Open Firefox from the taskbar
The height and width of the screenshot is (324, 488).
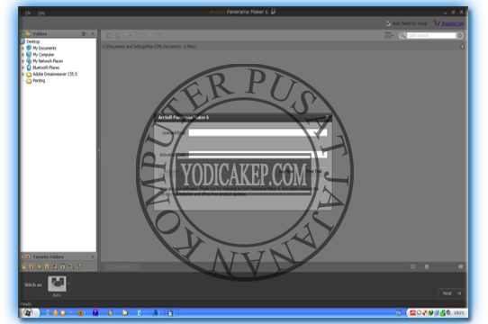[x=80, y=313]
